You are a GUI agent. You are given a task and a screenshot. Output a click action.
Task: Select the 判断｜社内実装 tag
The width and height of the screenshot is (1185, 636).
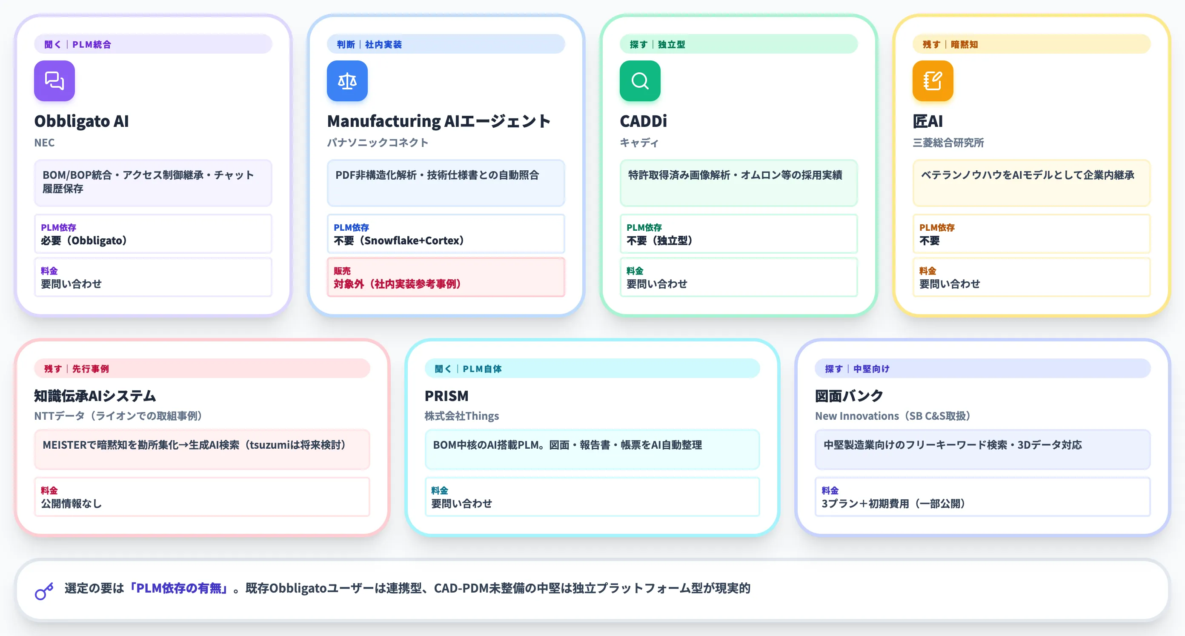pos(446,44)
